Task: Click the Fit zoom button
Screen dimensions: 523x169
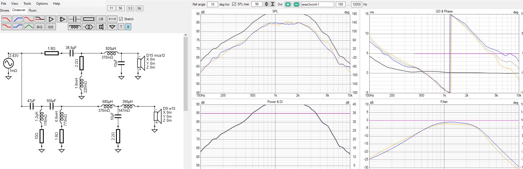Action: coord(139,8)
